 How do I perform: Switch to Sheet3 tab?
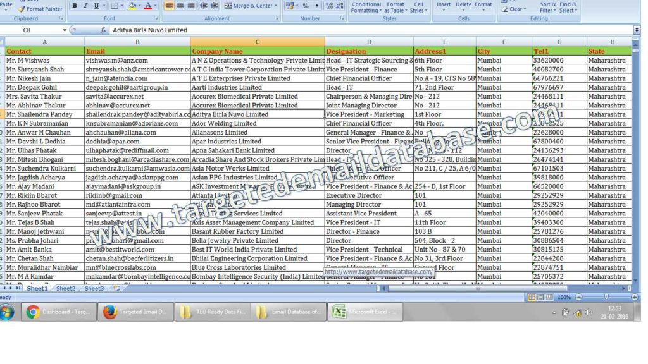tap(94, 288)
